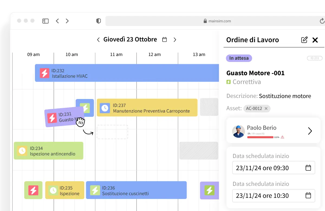Viewport: 325px width, 211px height.
Task: Edit the work order with the pencil icon
Action: pyautogui.click(x=304, y=40)
